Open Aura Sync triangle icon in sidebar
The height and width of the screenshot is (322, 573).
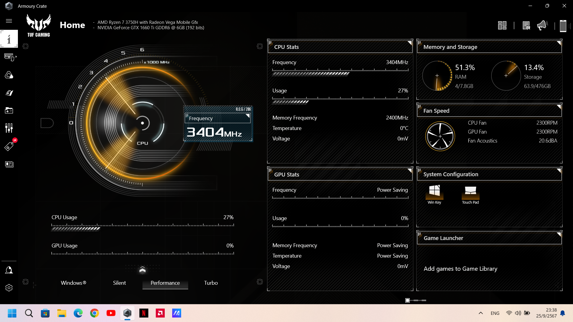pyautogui.click(x=9, y=75)
